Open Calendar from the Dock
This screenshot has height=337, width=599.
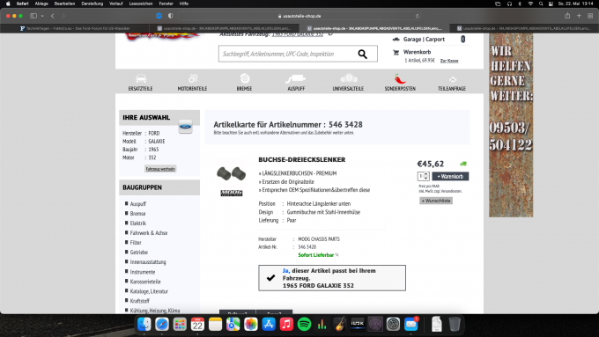[197, 325]
